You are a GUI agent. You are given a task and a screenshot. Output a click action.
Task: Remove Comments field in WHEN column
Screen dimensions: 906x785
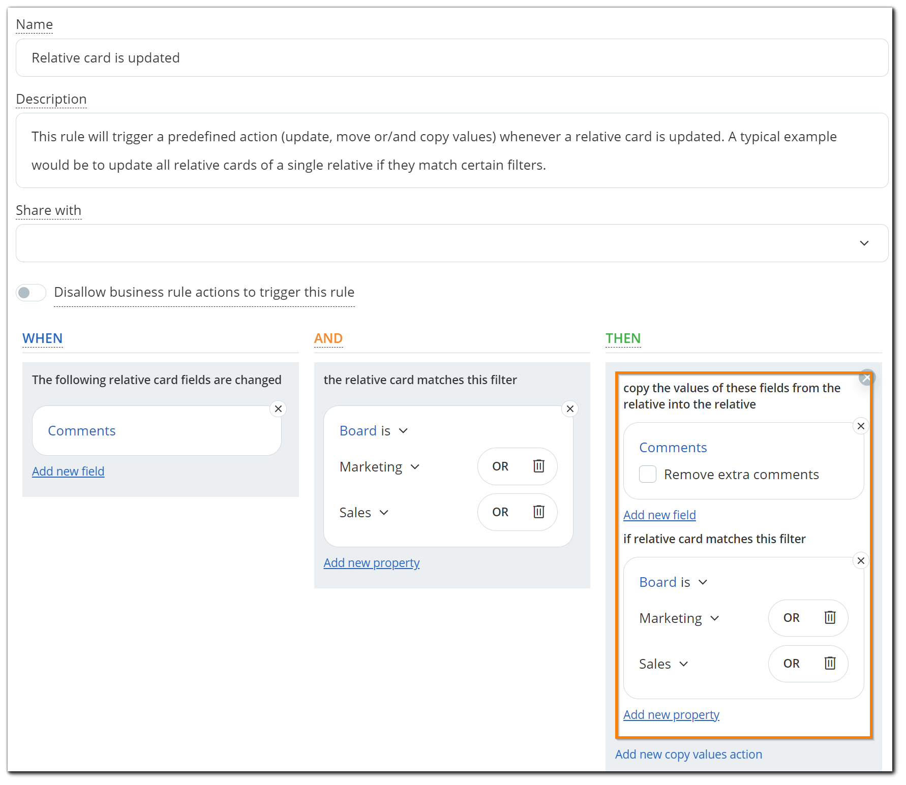(278, 409)
